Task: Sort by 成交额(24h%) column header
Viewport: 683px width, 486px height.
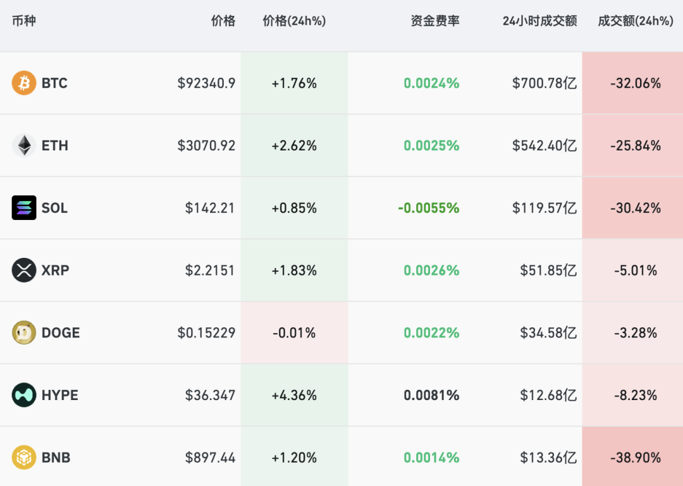Action: (x=635, y=21)
